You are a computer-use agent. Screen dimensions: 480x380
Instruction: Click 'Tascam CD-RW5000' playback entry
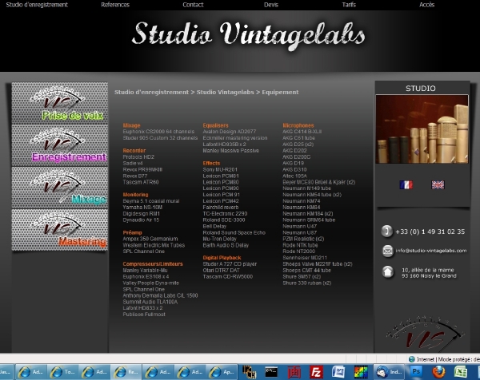pyautogui.click(x=228, y=276)
